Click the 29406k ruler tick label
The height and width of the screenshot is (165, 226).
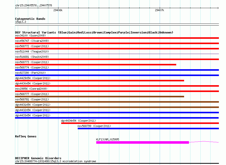(58, 10)
